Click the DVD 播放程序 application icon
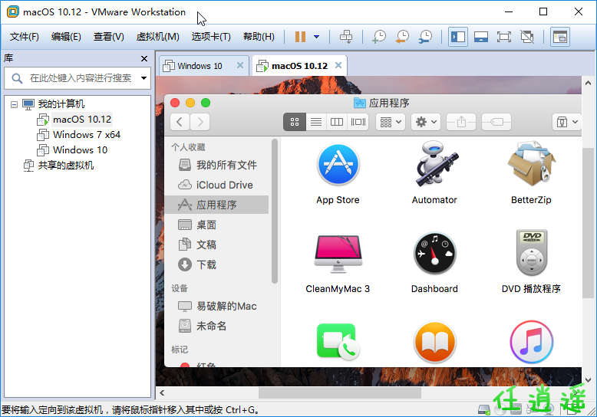 click(532, 253)
